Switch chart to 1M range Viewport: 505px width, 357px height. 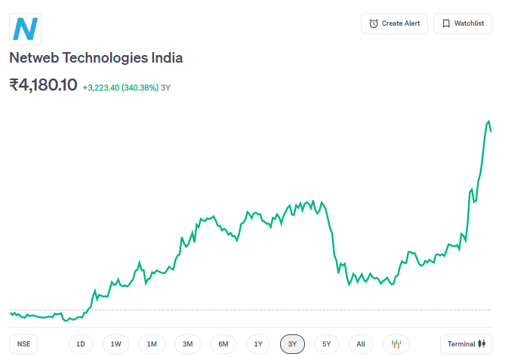tap(152, 344)
